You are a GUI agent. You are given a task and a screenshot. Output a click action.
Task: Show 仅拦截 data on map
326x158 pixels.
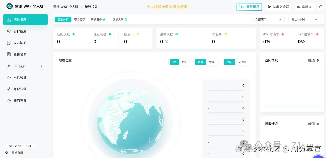(242, 62)
